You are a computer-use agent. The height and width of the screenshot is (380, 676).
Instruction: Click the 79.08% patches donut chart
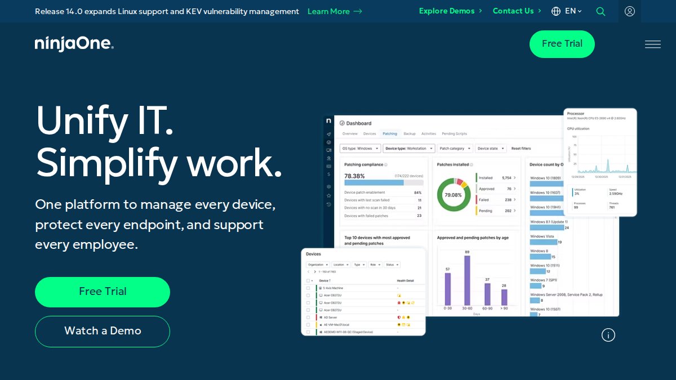(453, 195)
